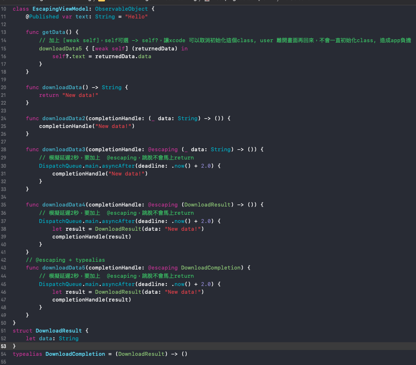Click the struct keyword before DownloadResult
The image size is (416, 365).
tap(22, 331)
